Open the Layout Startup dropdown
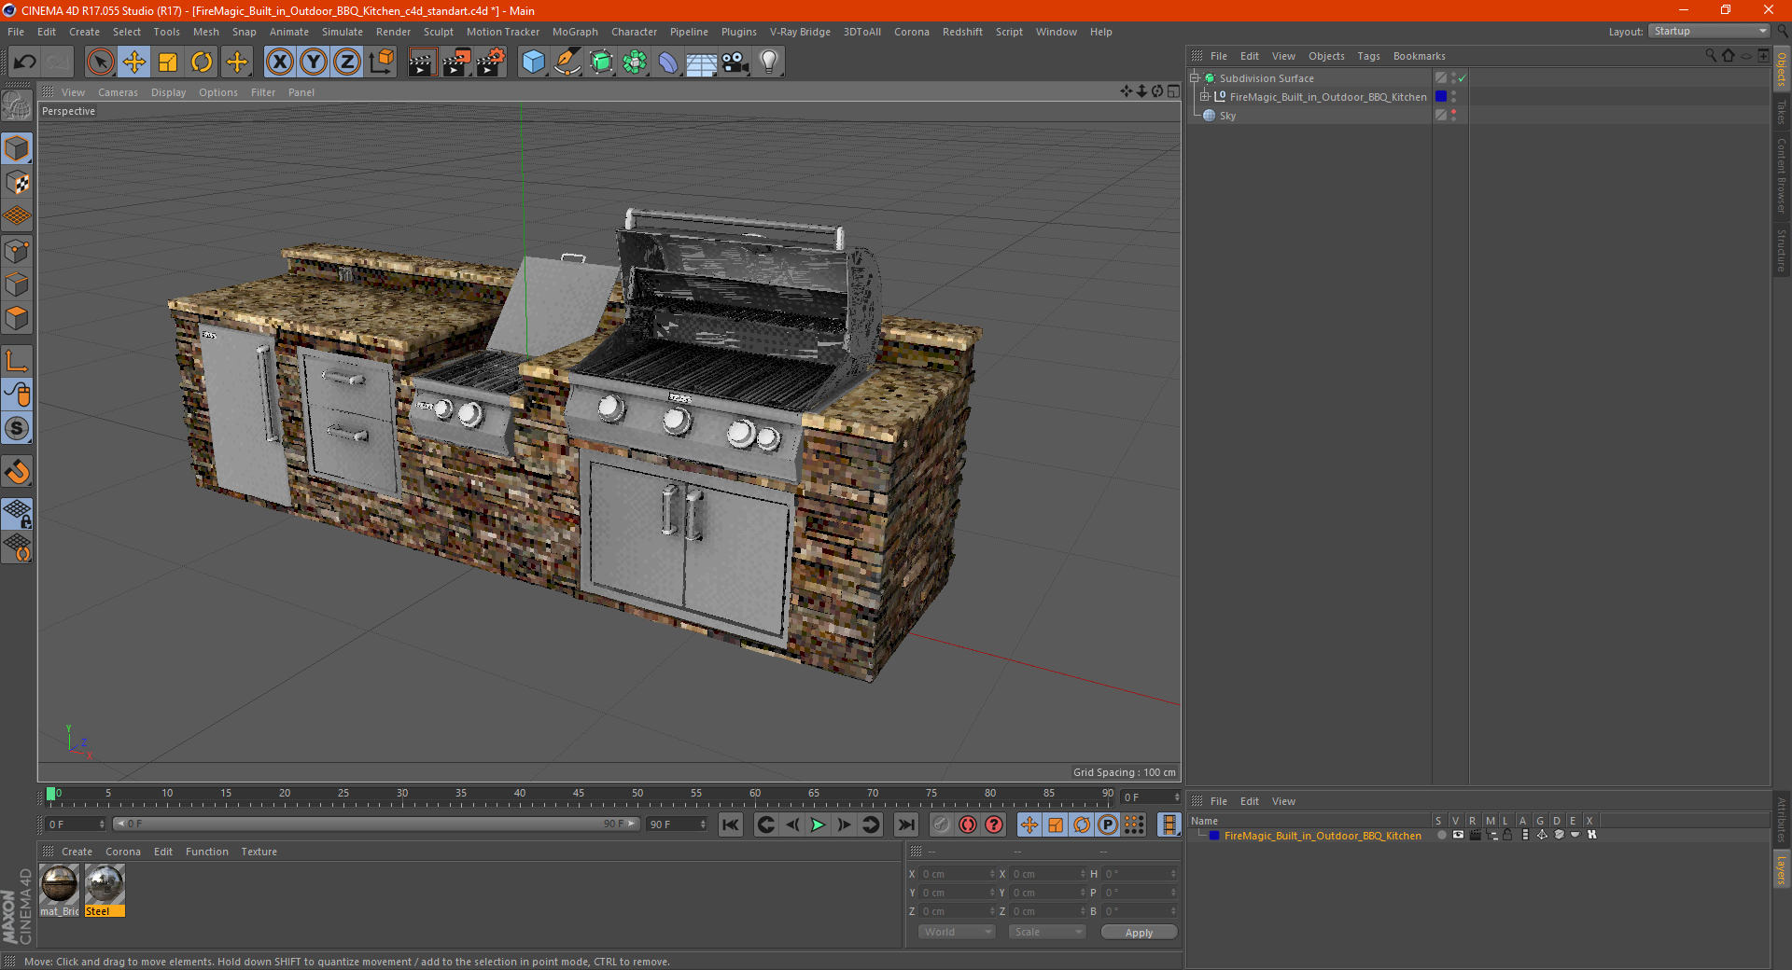The width and height of the screenshot is (1792, 970). (1709, 32)
